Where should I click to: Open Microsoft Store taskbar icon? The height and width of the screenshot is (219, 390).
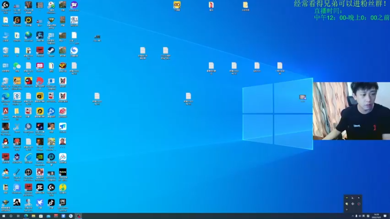pyautogui.click(x=41, y=216)
